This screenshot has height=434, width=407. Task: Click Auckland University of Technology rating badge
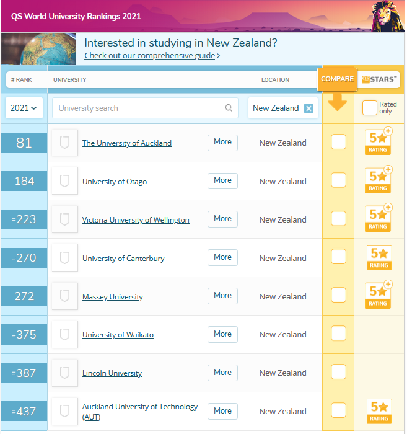(379, 410)
